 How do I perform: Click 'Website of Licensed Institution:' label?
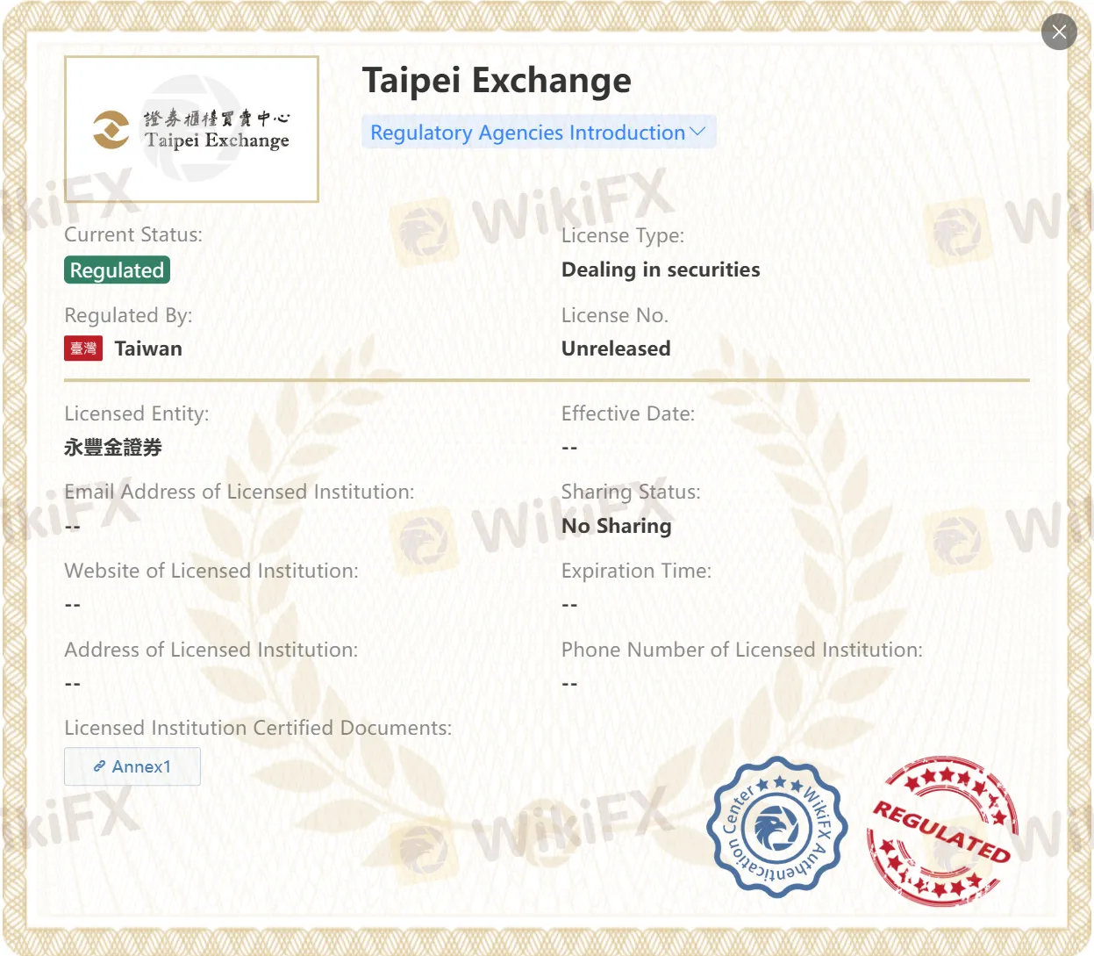click(x=211, y=571)
